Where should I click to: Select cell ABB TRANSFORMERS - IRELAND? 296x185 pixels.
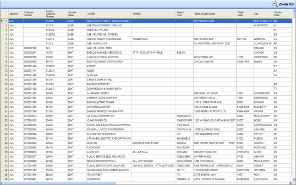[109, 25]
